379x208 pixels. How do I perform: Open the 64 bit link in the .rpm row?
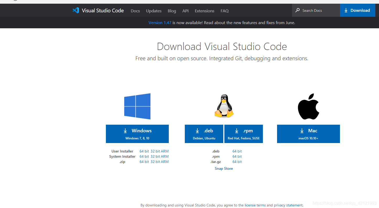(237, 156)
